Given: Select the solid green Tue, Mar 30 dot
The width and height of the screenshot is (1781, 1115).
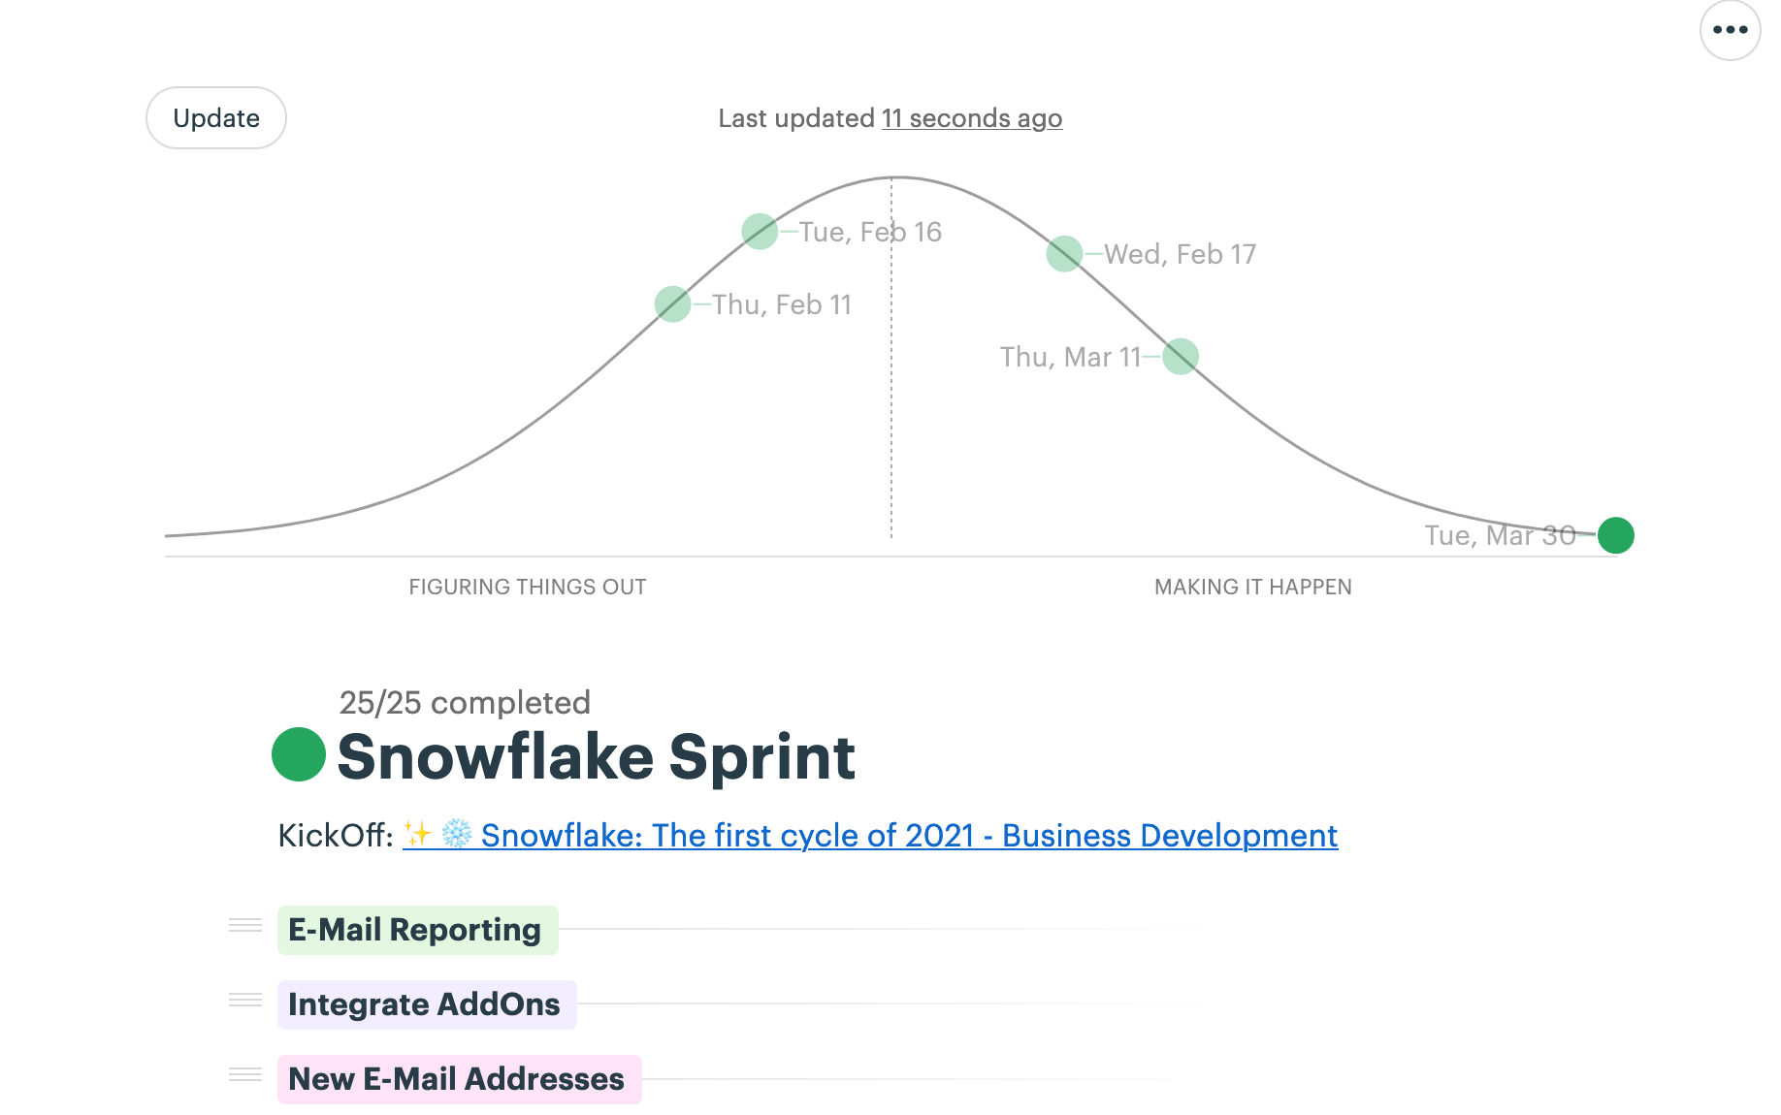Looking at the screenshot, I should pos(1616,535).
